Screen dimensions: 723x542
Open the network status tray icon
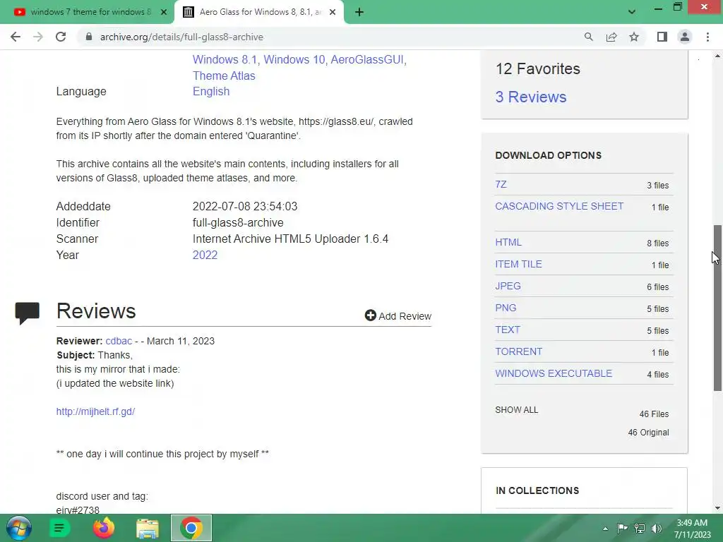(640, 528)
